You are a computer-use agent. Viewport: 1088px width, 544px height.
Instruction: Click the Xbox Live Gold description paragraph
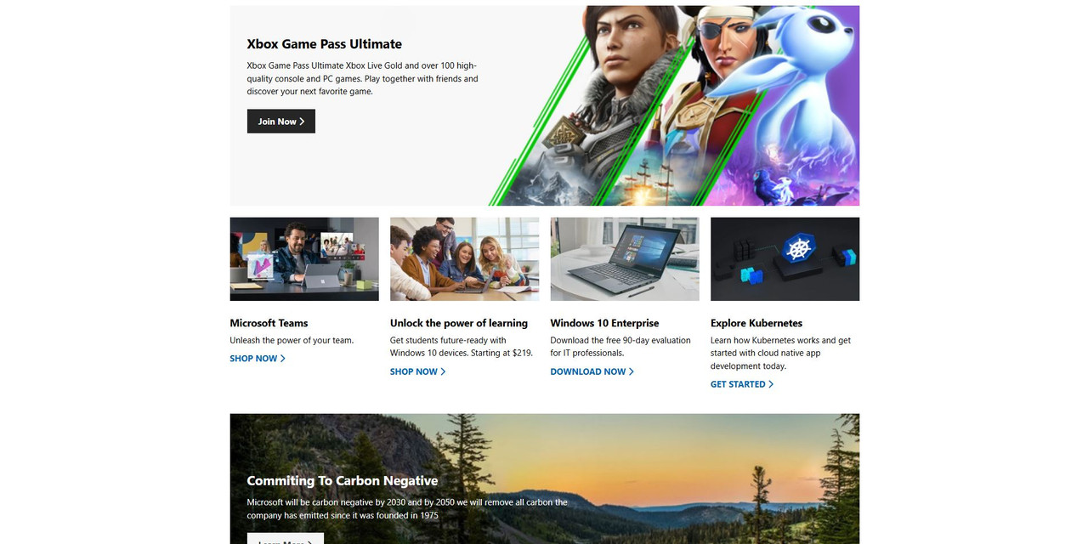pos(363,78)
